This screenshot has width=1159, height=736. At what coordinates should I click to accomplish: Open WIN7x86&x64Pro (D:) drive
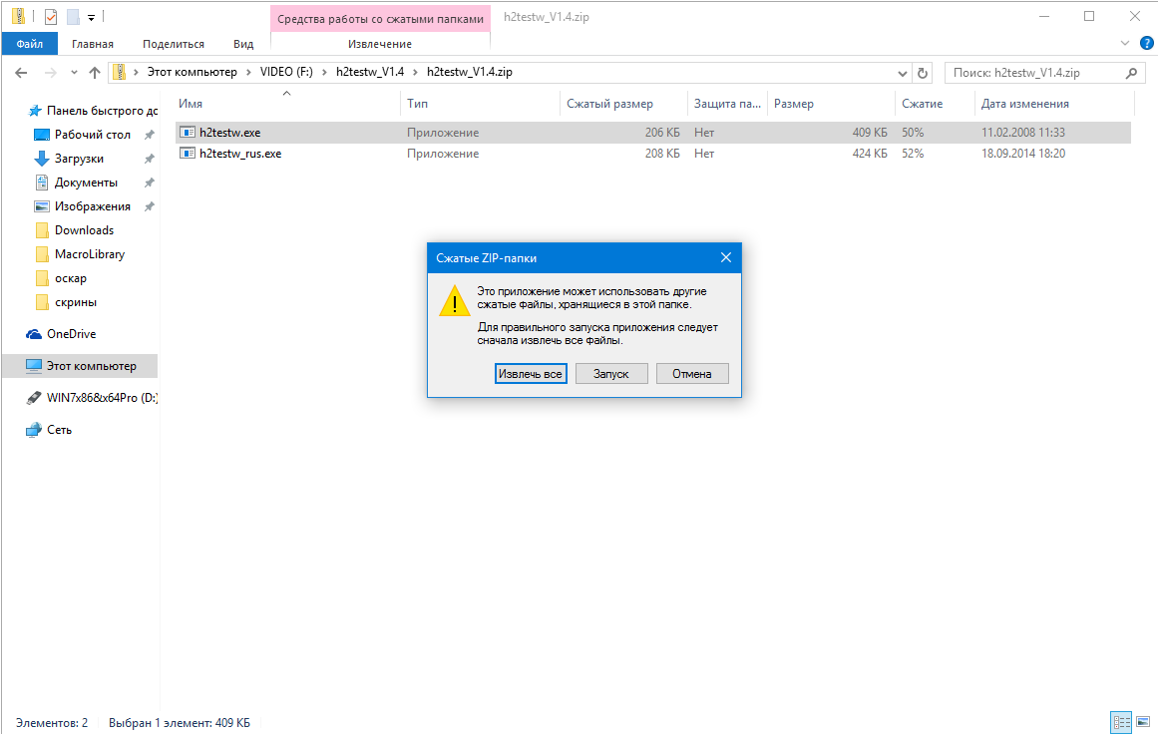coord(93,398)
